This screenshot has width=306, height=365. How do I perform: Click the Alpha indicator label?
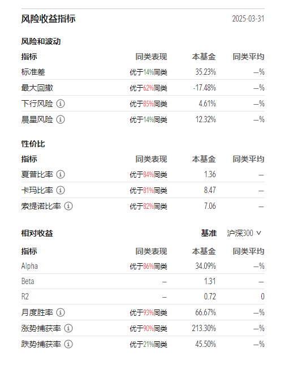[29, 266]
